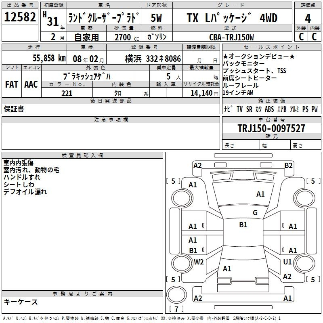Click the G windshield mark on diagram

[x=255, y=213]
